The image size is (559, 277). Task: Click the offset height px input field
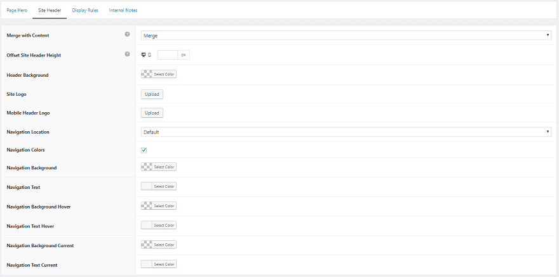pos(168,55)
